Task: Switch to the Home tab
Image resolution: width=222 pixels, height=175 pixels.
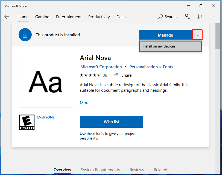Action: pyautogui.click(x=23, y=17)
